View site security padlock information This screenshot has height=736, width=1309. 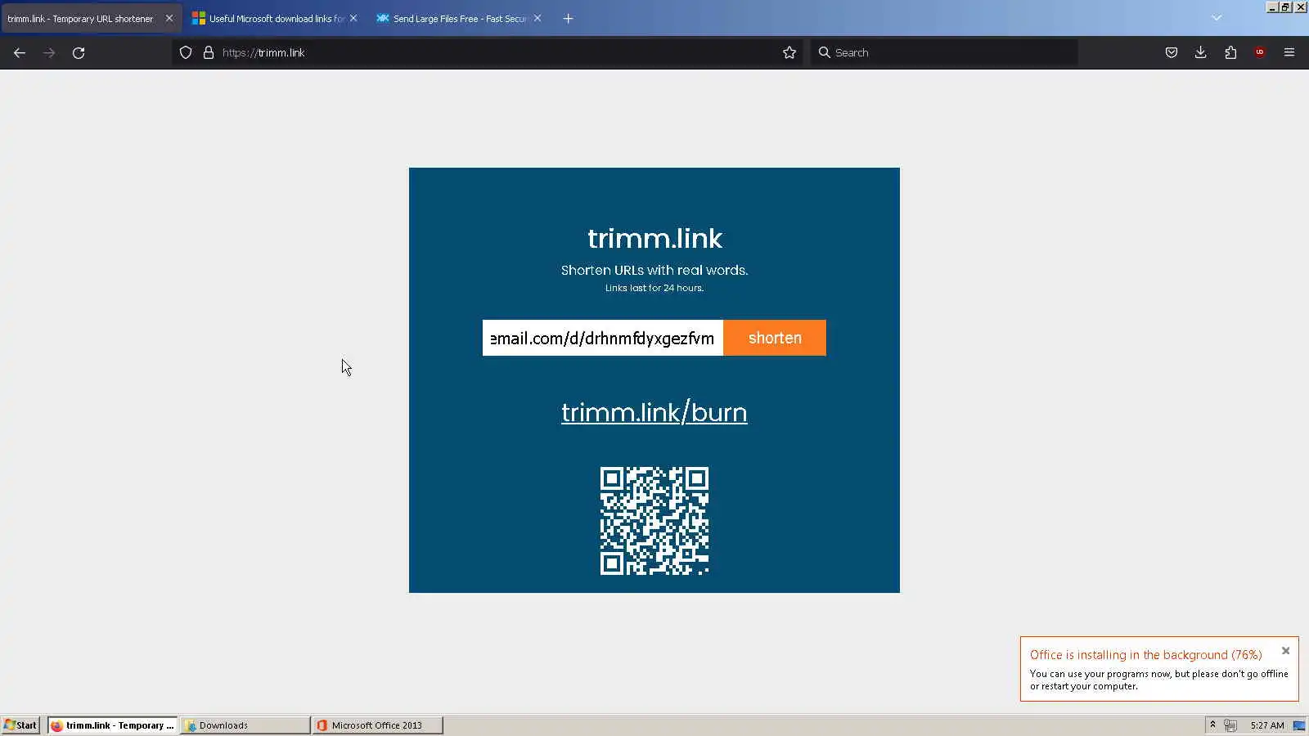[209, 52]
